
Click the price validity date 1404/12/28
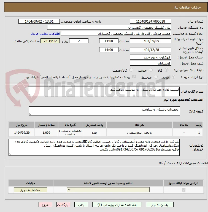(150, 50)
